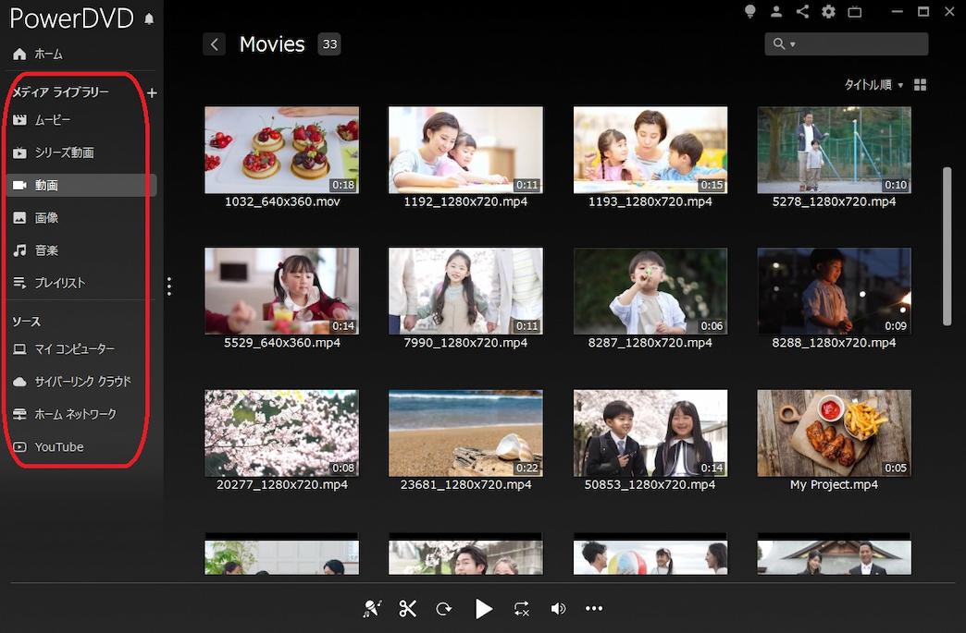Screen dimensions: 966x633
Task: Open プレイリスト in the sidebar
Action: 49,283
